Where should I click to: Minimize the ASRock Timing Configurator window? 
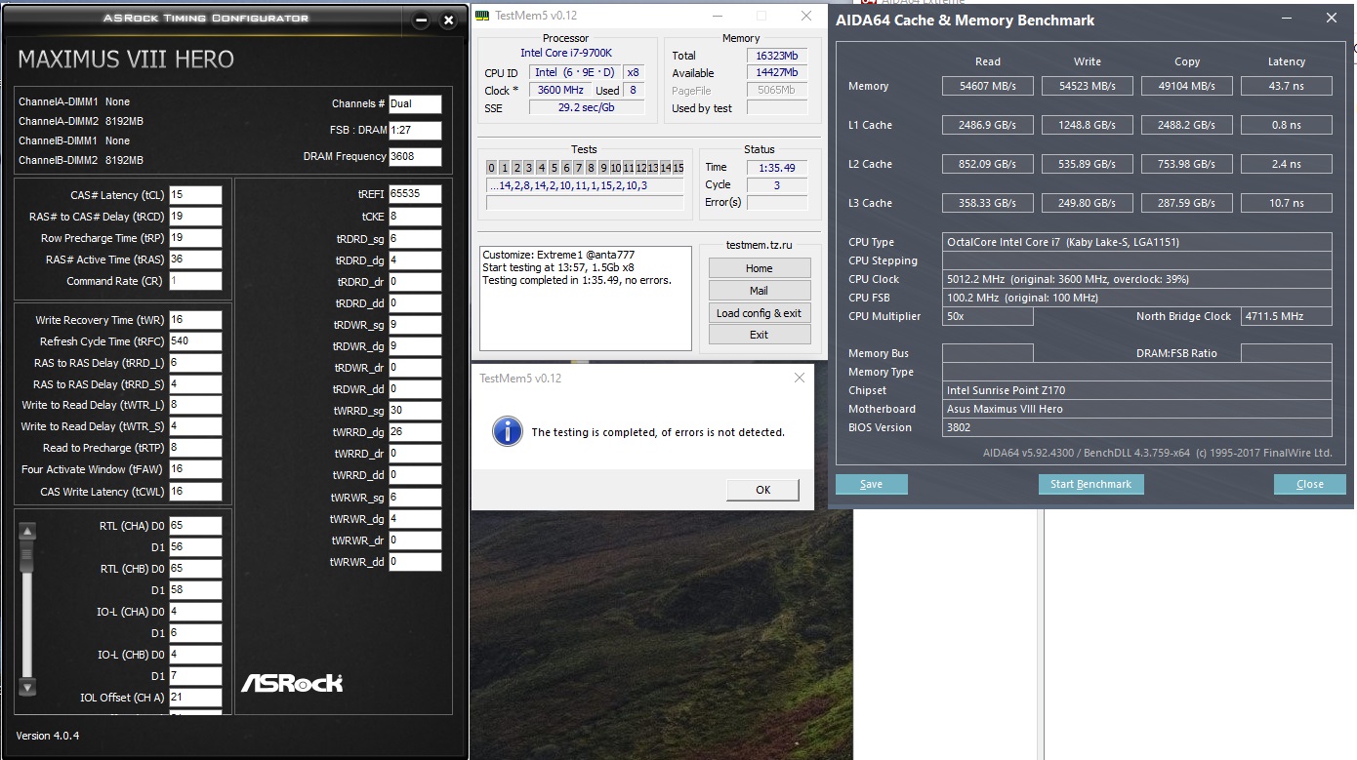421,20
